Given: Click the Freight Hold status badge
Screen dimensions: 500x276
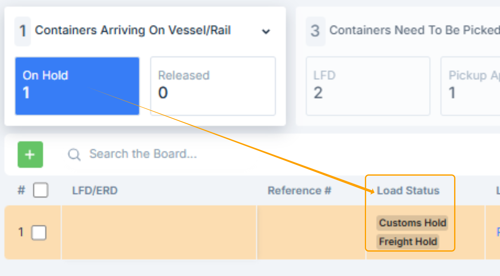Looking at the screenshot, I should (408, 241).
